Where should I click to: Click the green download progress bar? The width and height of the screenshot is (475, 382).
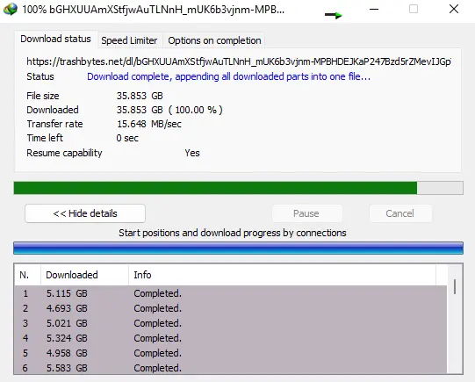click(x=239, y=188)
